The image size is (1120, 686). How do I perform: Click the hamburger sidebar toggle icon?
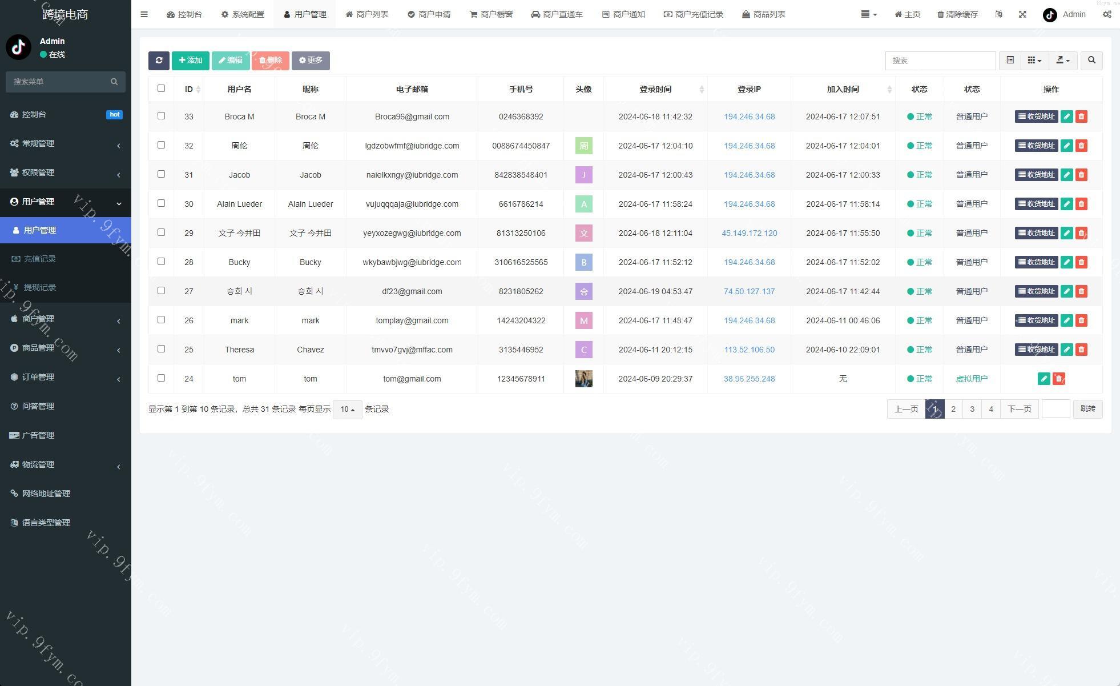point(144,14)
